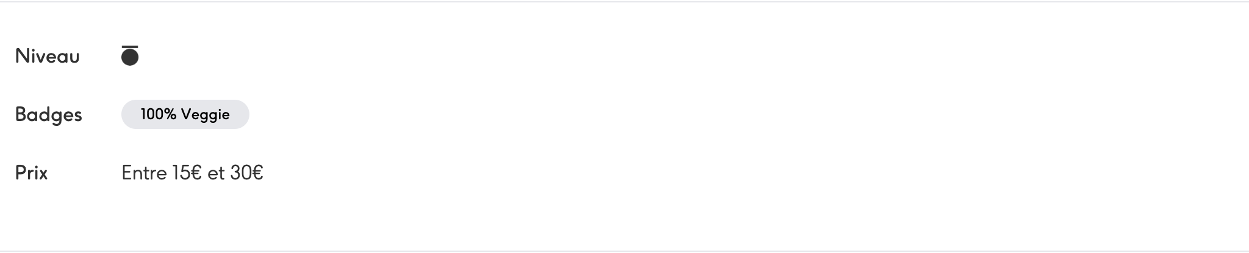Click the percent sign in the Veggie badge
This screenshot has height=253, width=1249.
(x=171, y=114)
